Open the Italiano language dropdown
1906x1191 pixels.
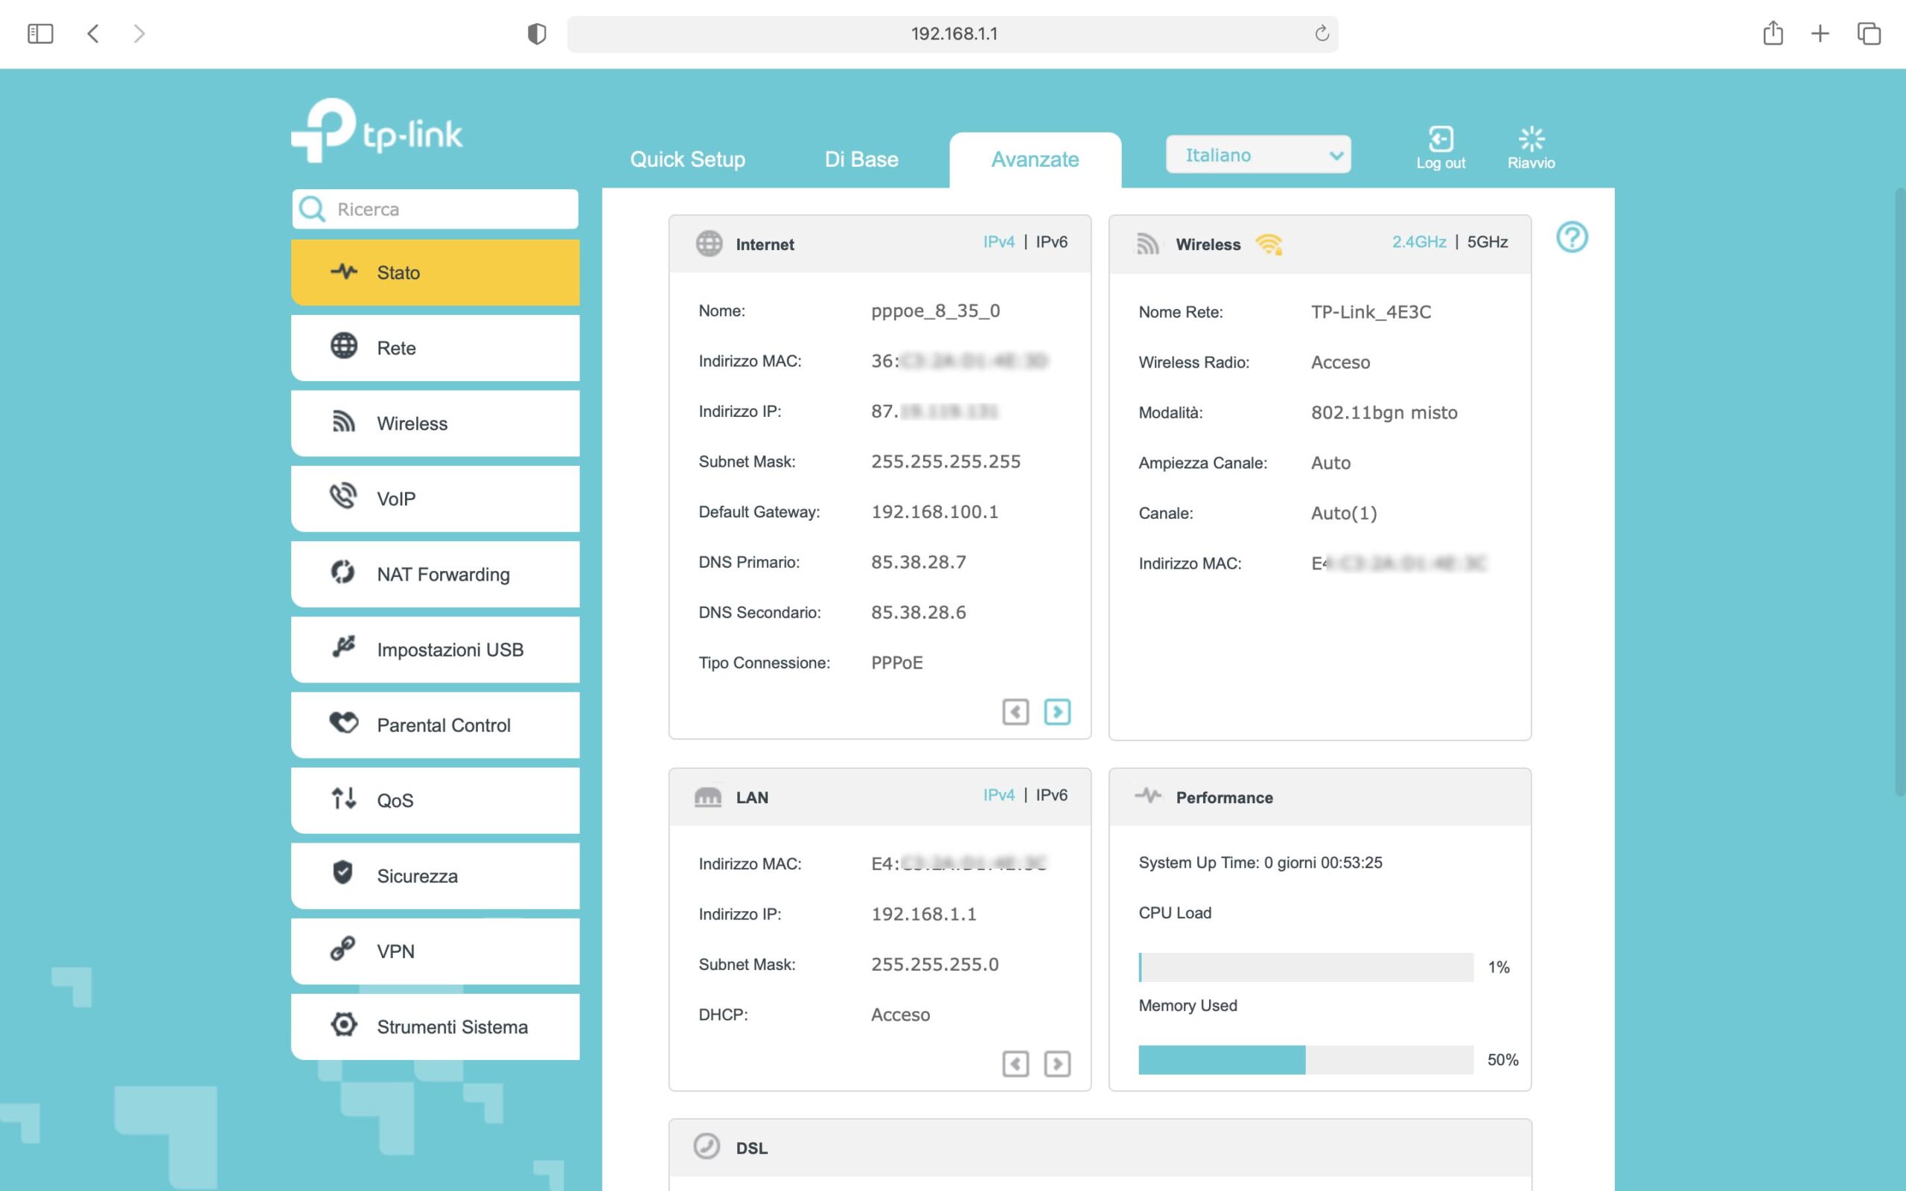[1258, 154]
